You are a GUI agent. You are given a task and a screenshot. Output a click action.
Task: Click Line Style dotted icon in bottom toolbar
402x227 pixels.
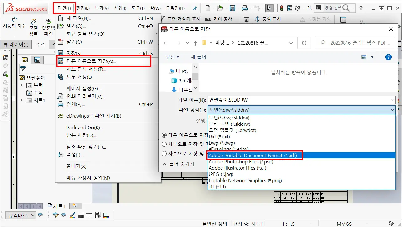point(89,215)
